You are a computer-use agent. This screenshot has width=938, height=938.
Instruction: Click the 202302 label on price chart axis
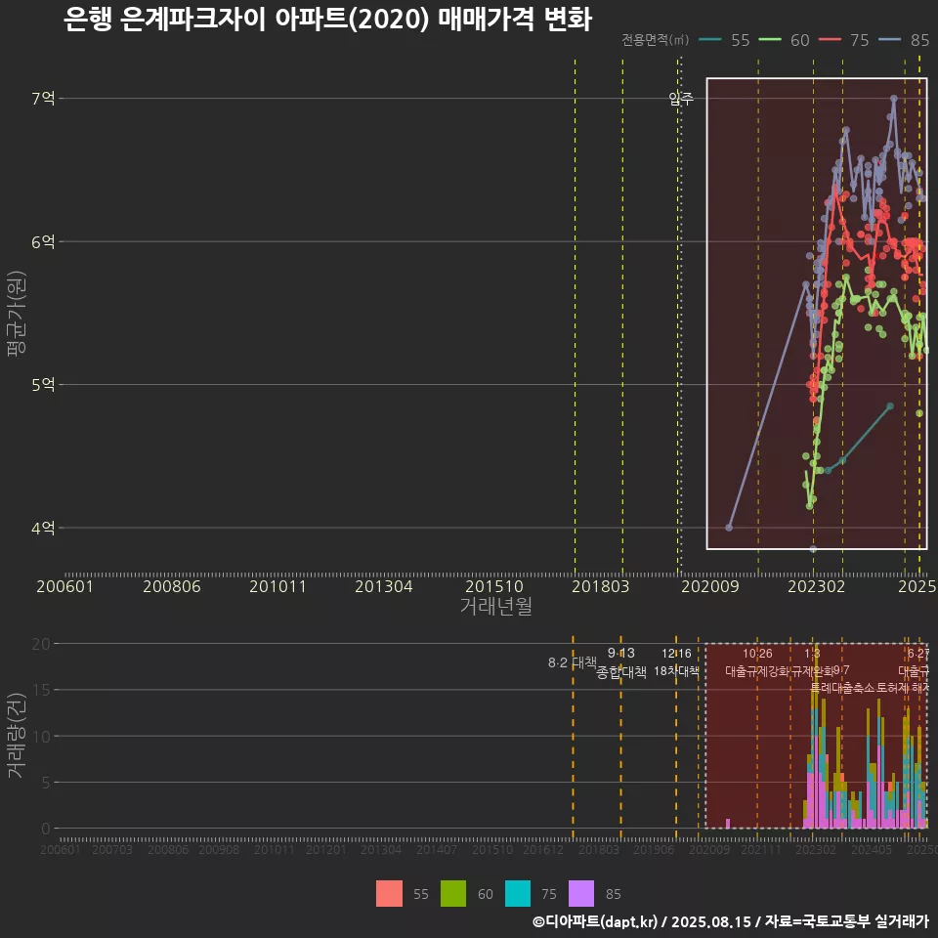click(x=816, y=586)
